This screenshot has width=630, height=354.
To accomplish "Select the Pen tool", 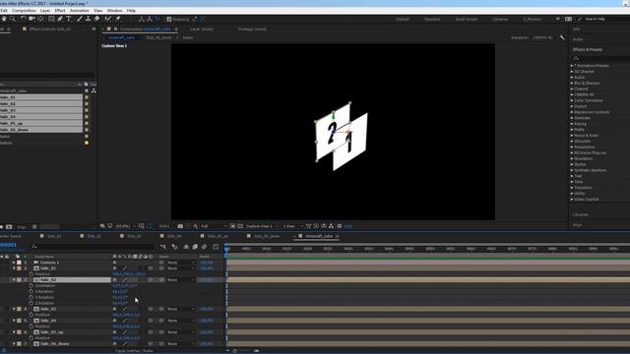I will click(x=60, y=19).
